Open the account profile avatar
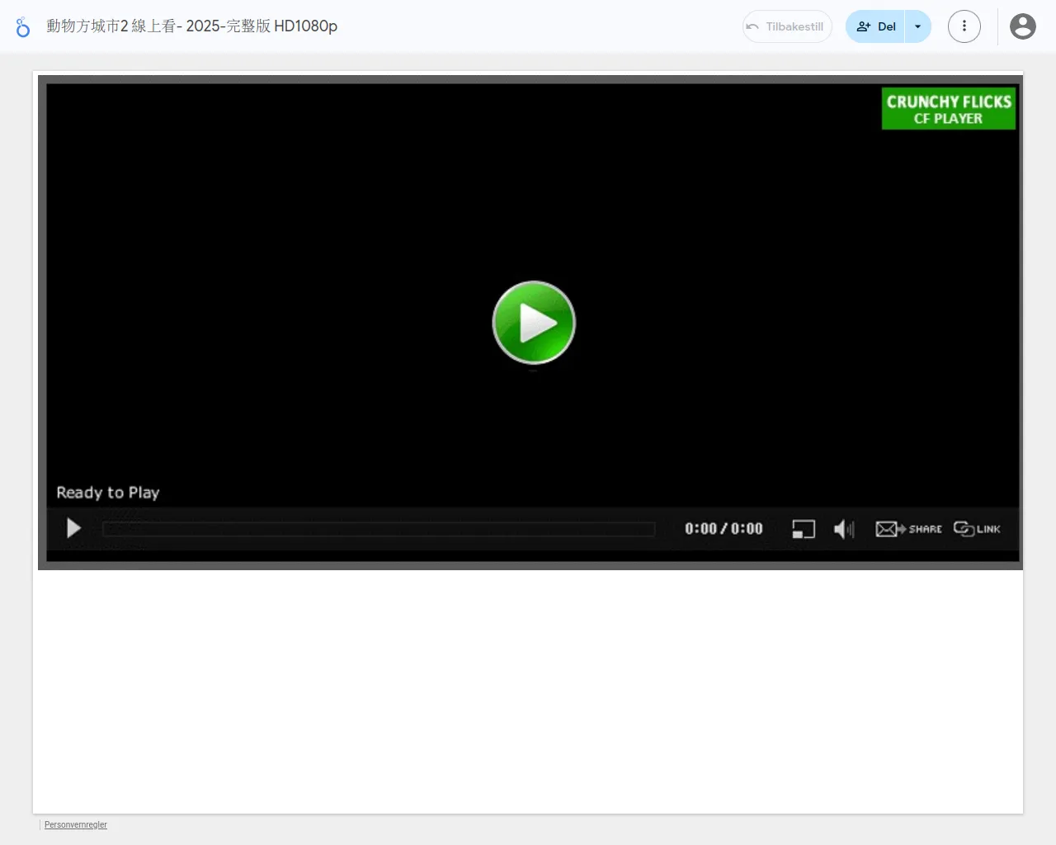 click(x=1022, y=26)
